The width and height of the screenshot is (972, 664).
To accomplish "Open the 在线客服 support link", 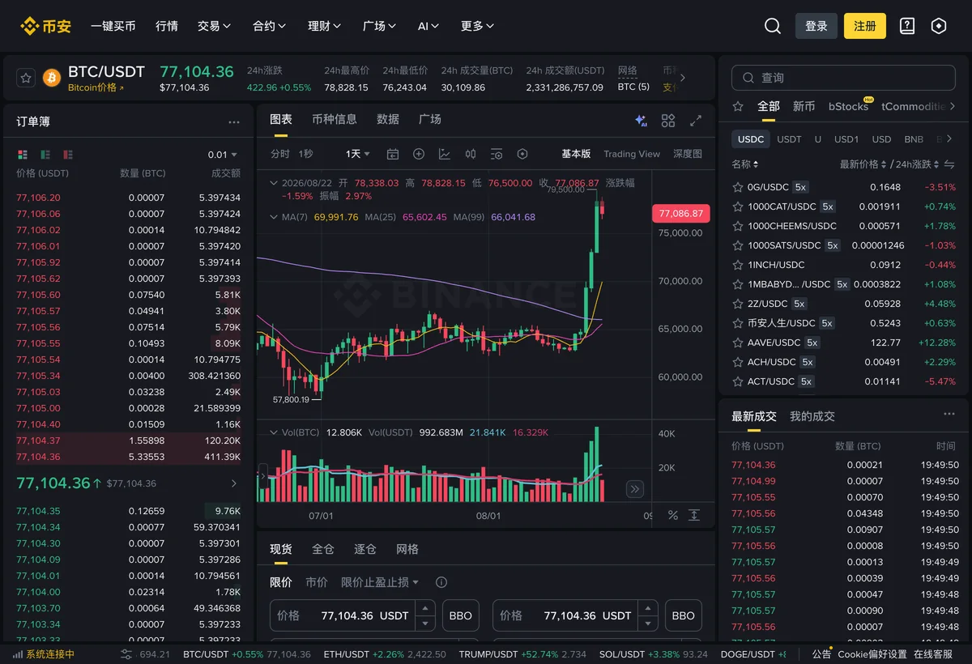I will point(933,654).
